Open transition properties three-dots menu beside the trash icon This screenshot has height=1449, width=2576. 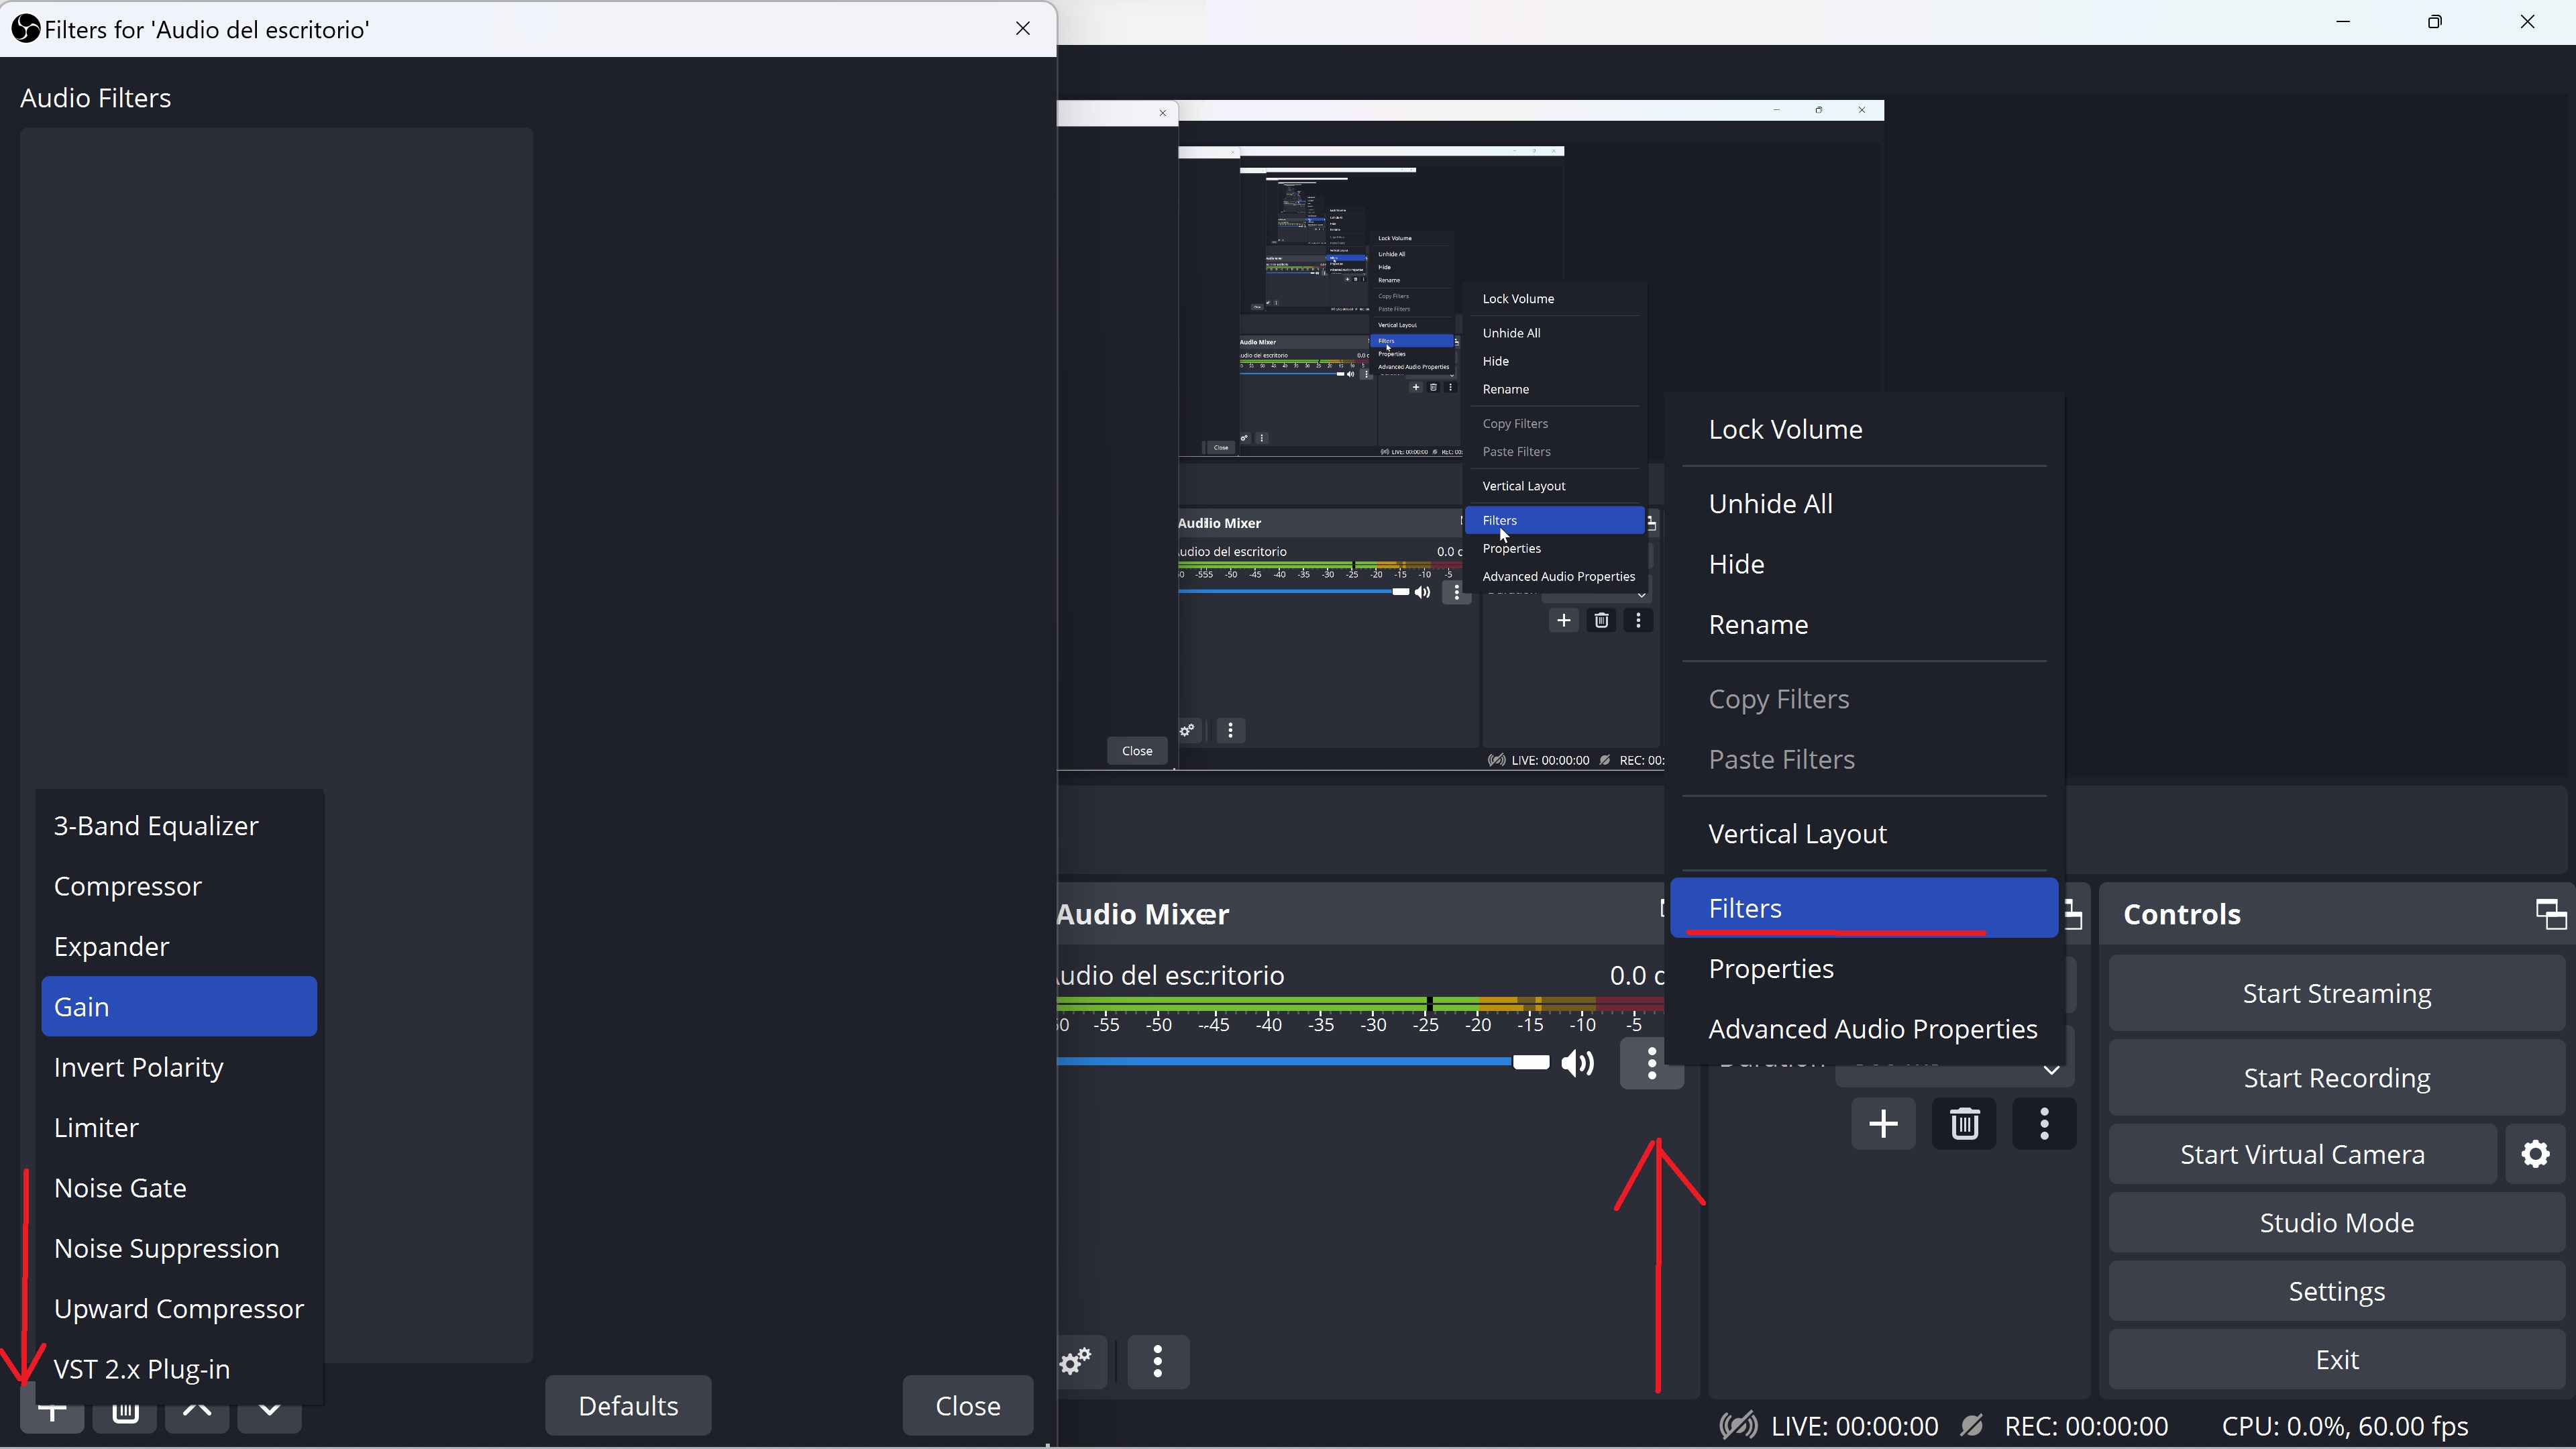(x=2044, y=1124)
